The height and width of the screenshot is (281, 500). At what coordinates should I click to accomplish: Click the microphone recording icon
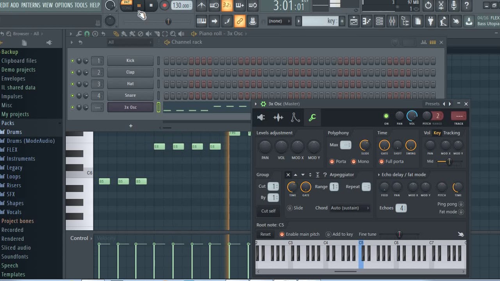coord(454,5)
